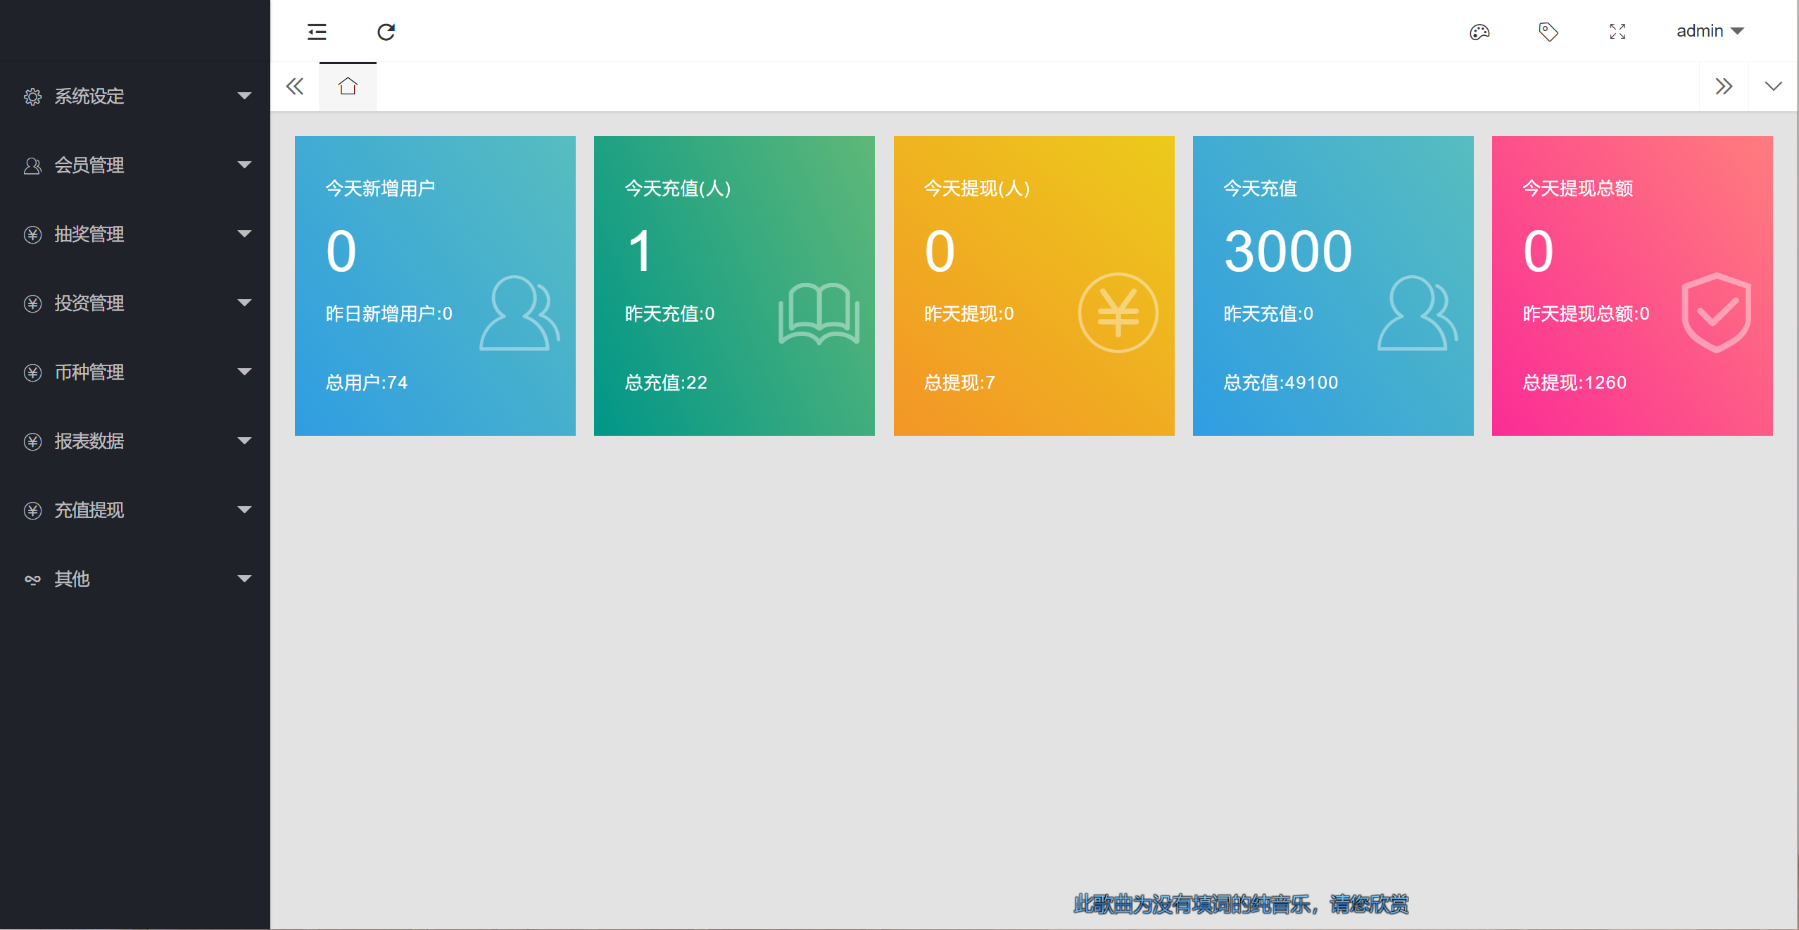Screen dimensions: 1799x930
Task: Expand the 充值提现 menu group
Action: 135,510
